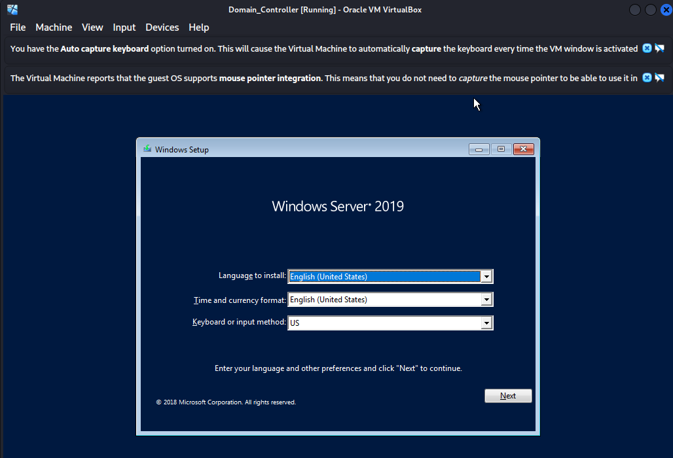Open the Help menu
The image size is (673, 458).
(x=199, y=27)
